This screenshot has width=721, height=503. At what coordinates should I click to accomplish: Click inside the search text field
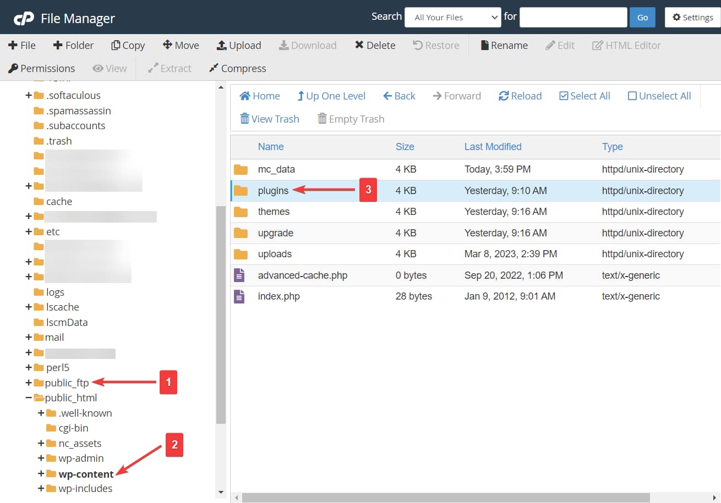coord(573,17)
